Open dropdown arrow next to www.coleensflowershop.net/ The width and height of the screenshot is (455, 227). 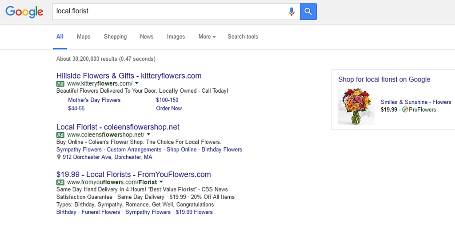tap(148, 134)
